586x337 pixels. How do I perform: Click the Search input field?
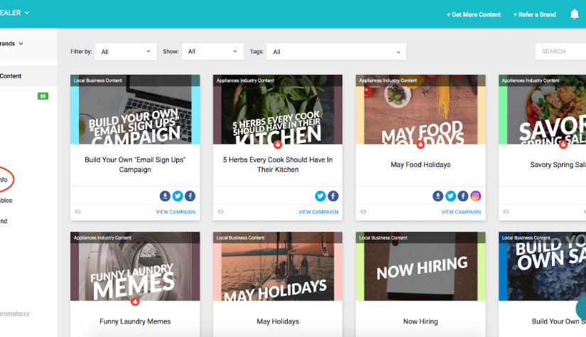point(560,51)
